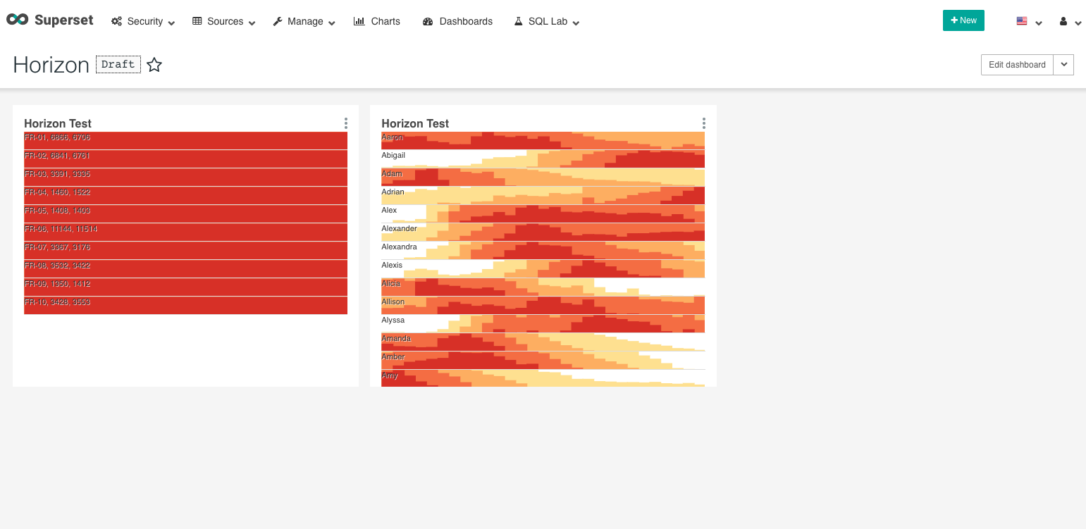Click the Horizon dashboard title

[x=51, y=65]
